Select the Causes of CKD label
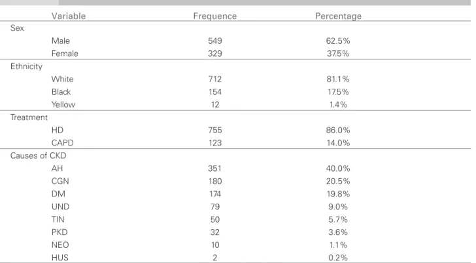The height and width of the screenshot is (263, 476). pyautogui.click(x=38, y=155)
